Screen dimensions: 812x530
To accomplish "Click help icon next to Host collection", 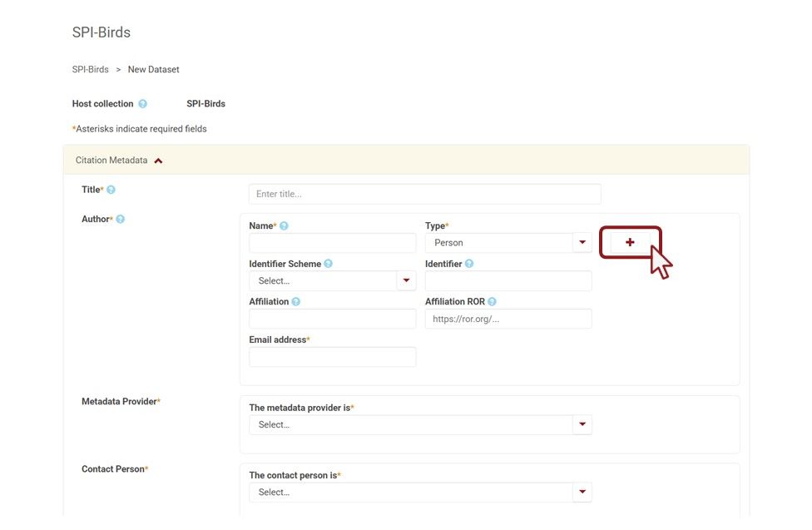I will pos(142,104).
